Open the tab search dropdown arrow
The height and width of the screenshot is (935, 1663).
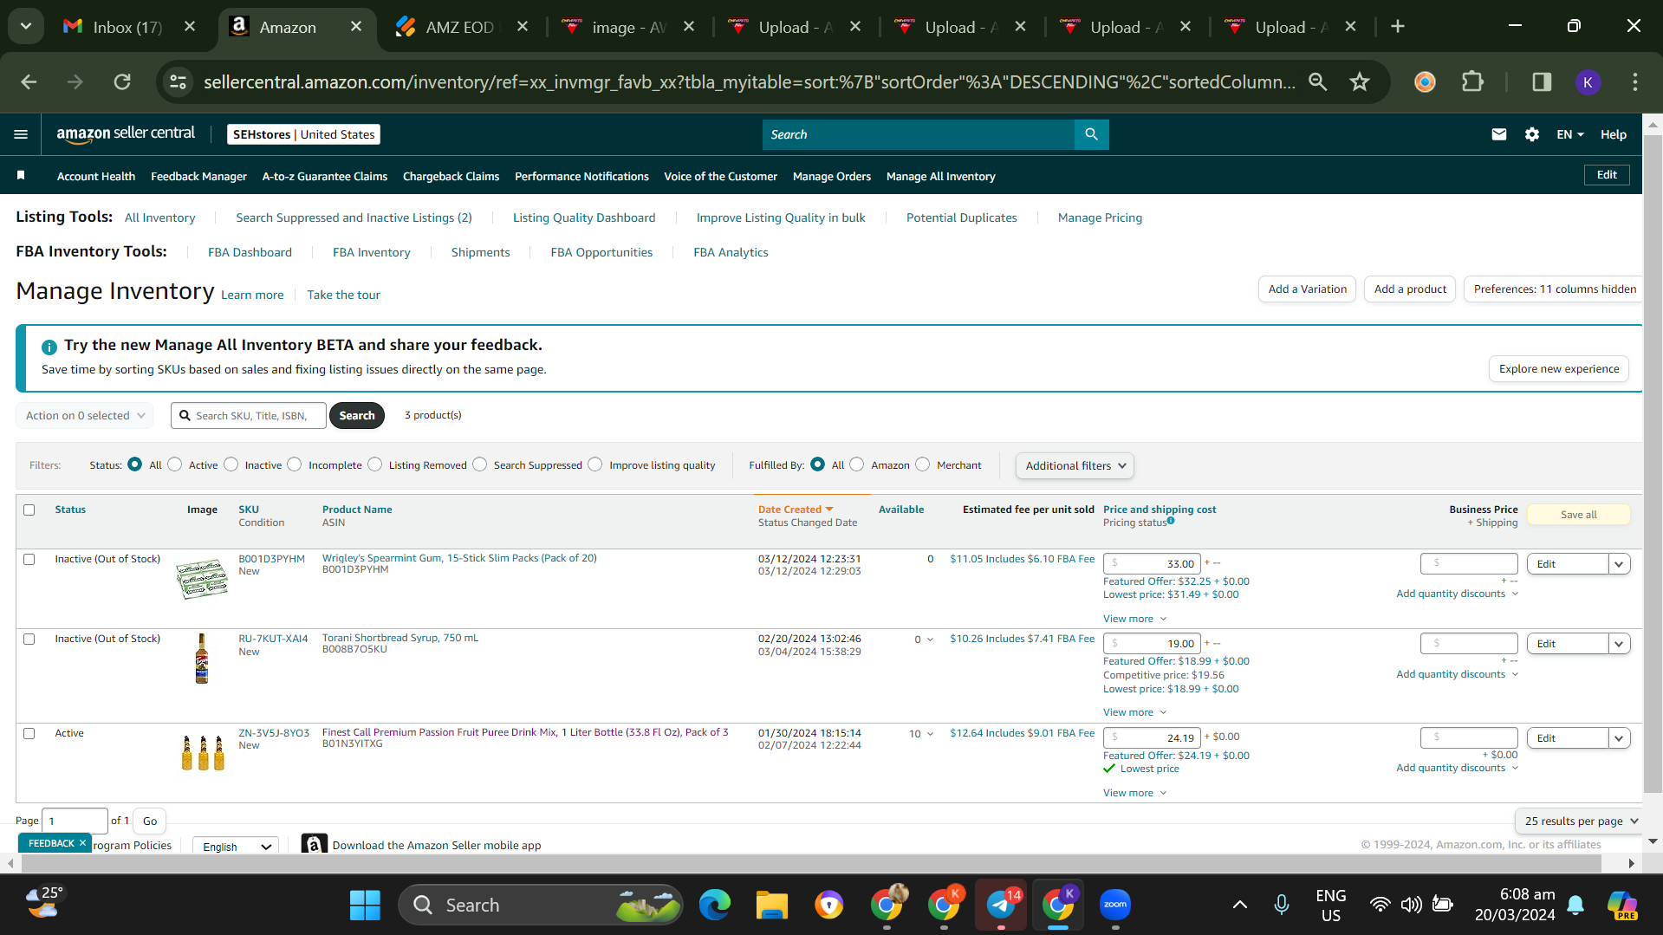point(26,27)
